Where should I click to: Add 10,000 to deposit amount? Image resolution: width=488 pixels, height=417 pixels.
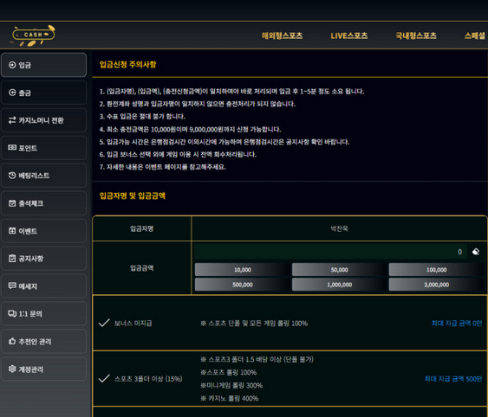tap(243, 270)
